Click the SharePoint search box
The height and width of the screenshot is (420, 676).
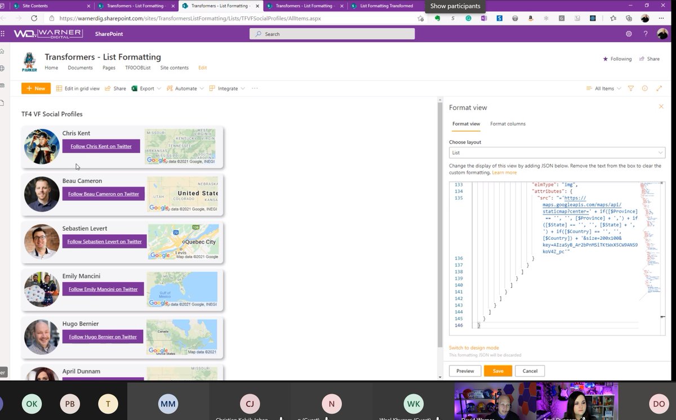point(332,34)
